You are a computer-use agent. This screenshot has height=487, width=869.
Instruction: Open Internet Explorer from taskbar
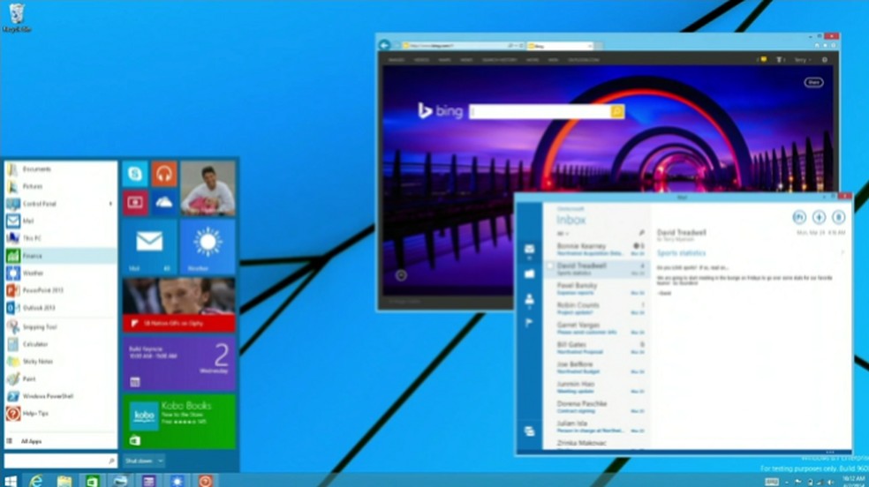tap(36, 481)
